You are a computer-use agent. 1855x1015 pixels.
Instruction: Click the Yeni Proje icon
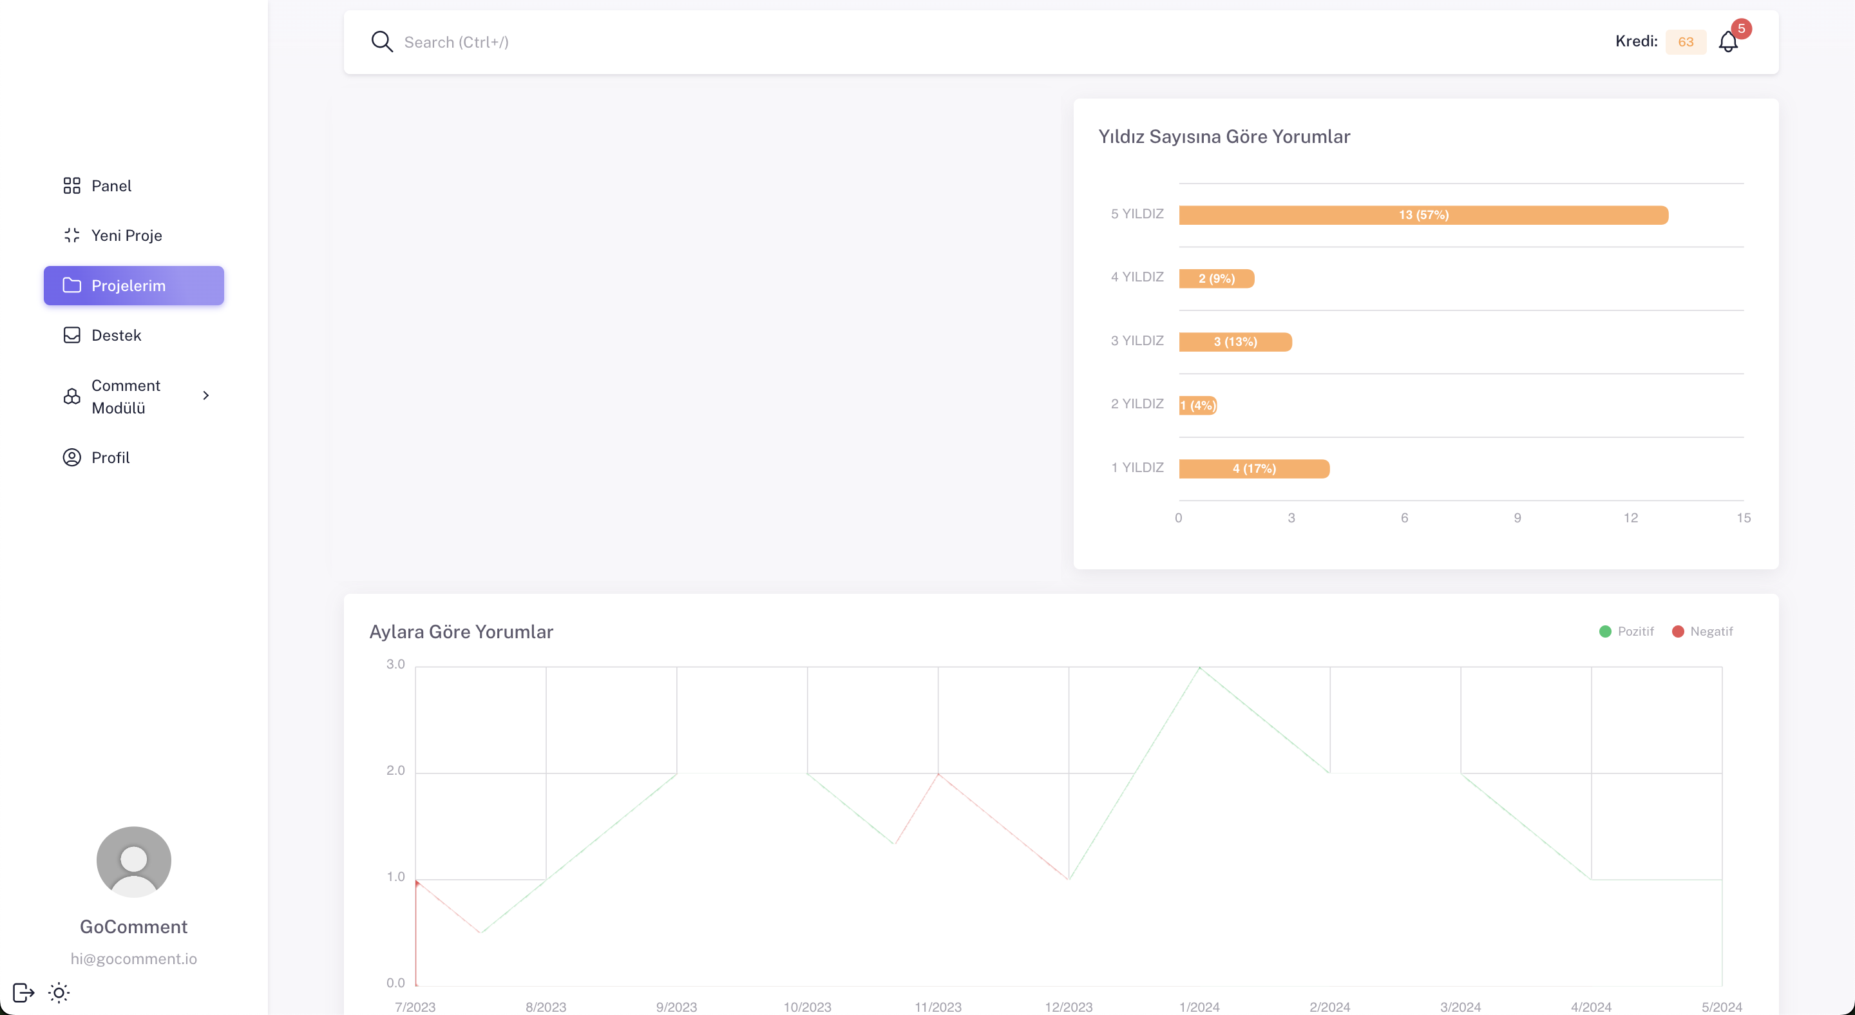(x=72, y=235)
